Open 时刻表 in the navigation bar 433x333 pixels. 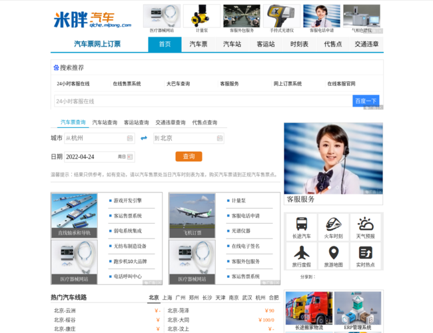(x=299, y=45)
